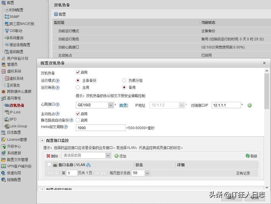
Task: Click the help icon next to 主动抢占
Action: tap(58, 114)
